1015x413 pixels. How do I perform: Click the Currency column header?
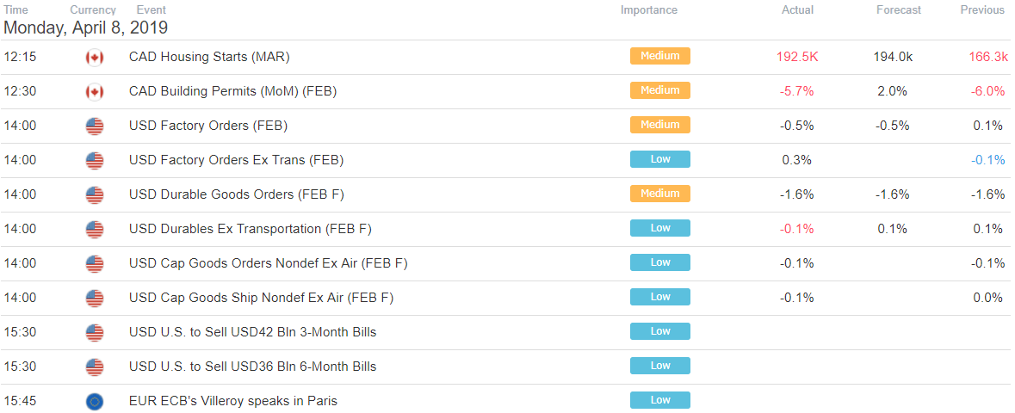tap(93, 9)
